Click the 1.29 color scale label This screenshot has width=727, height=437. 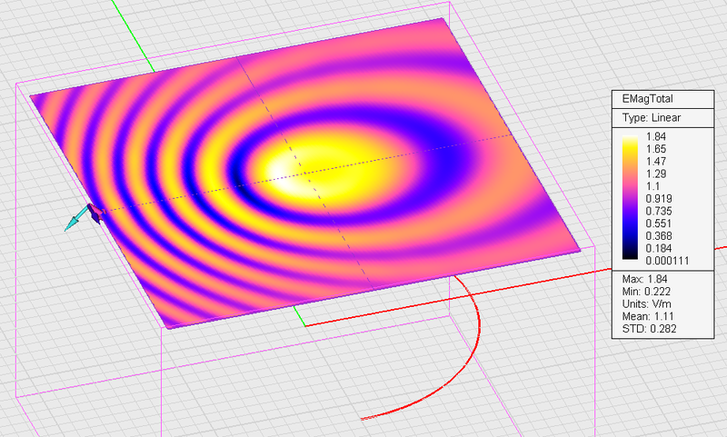655,174
